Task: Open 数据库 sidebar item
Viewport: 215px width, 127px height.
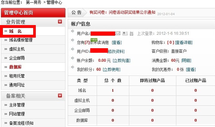Action: pyautogui.click(x=15, y=67)
